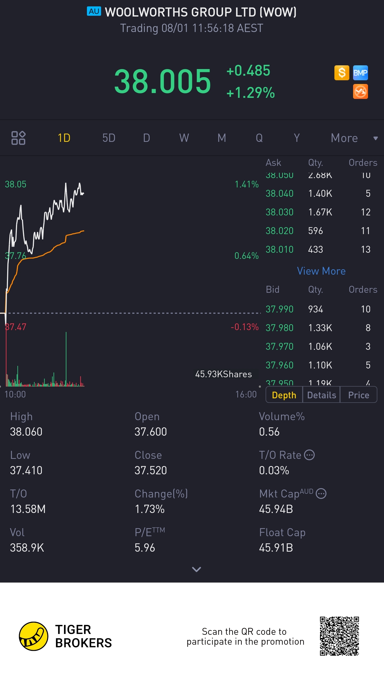Open the Mkt Cap info bubble

pos(321,494)
